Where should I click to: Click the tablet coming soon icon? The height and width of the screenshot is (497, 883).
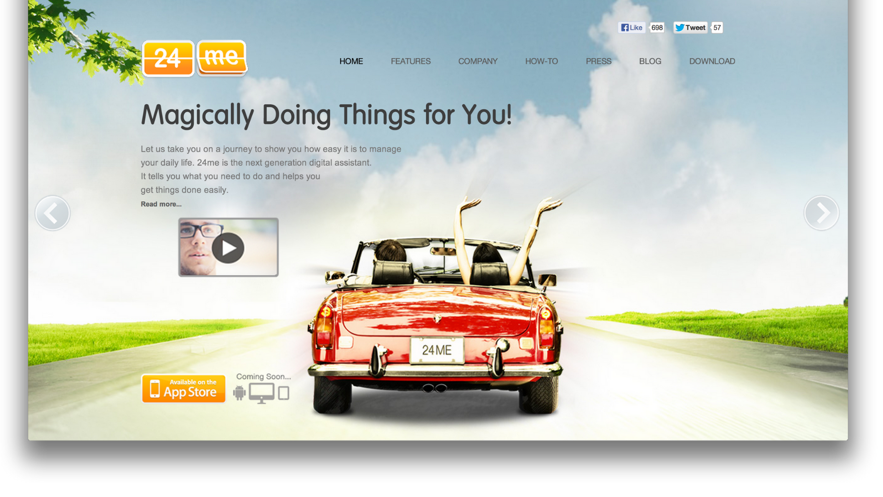[x=283, y=393]
